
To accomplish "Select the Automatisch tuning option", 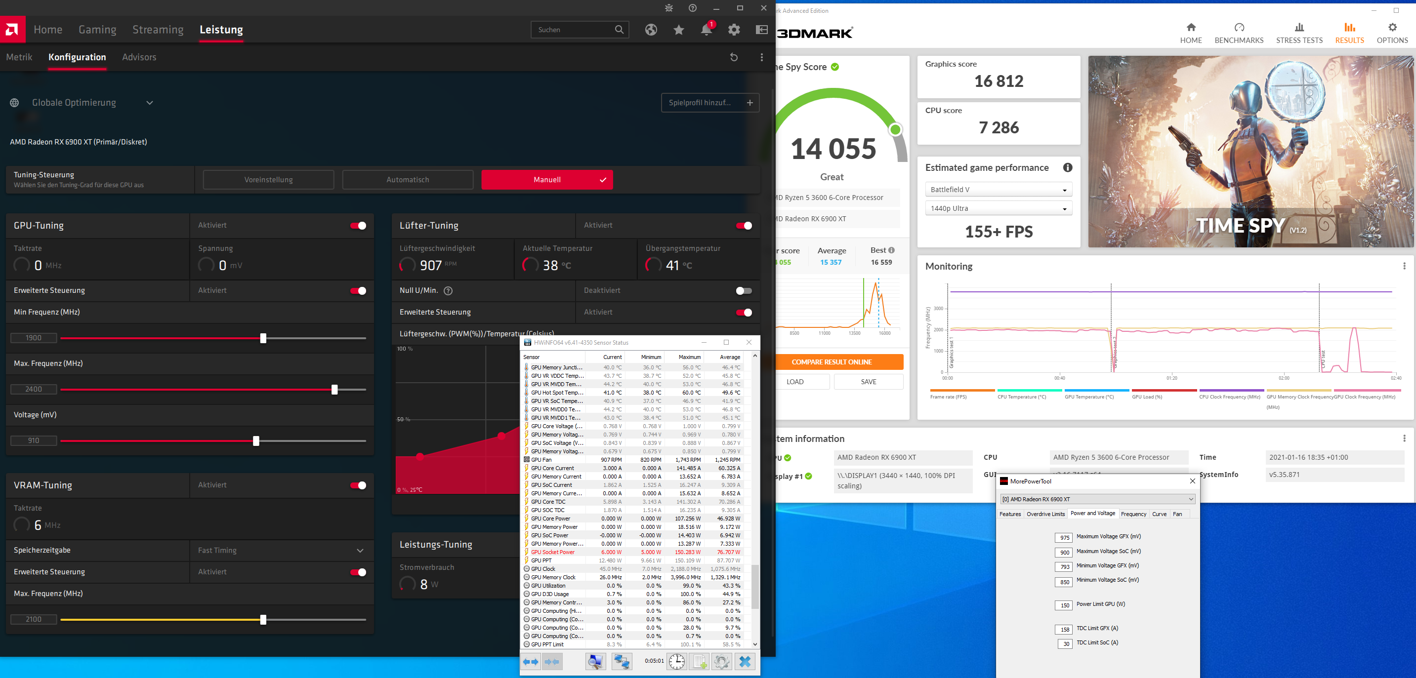I will point(407,180).
